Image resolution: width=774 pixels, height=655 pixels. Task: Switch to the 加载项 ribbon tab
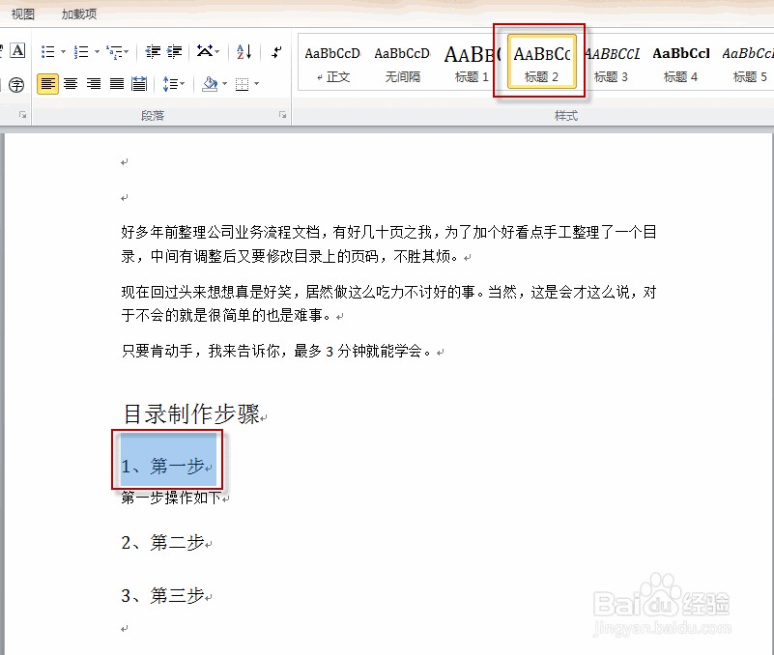pyautogui.click(x=79, y=14)
